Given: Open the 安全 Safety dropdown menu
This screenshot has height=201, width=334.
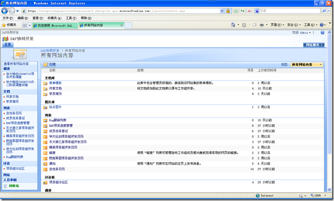Looking at the screenshot, I should (x=294, y=25).
